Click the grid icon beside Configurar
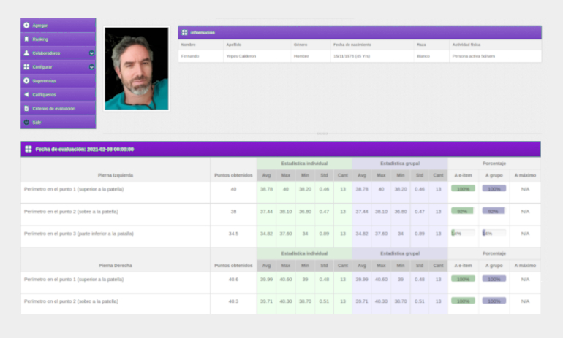 [x=26, y=67]
